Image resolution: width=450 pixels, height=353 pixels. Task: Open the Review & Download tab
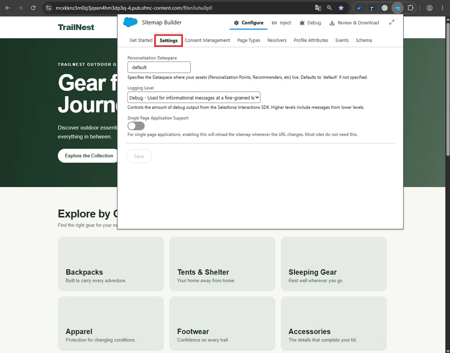pyautogui.click(x=354, y=23)
